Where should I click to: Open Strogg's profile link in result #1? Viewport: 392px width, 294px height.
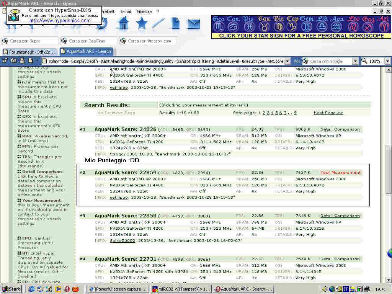[x=117, y=154]
